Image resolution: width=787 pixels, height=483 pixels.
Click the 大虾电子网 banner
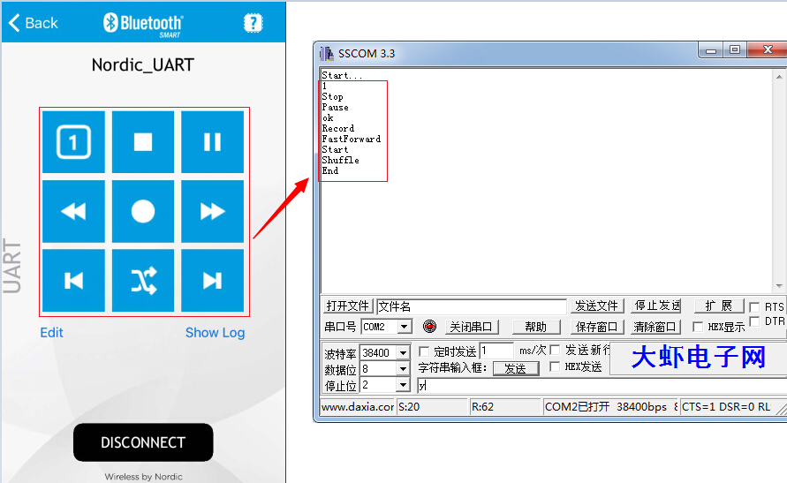pos(698,357)
